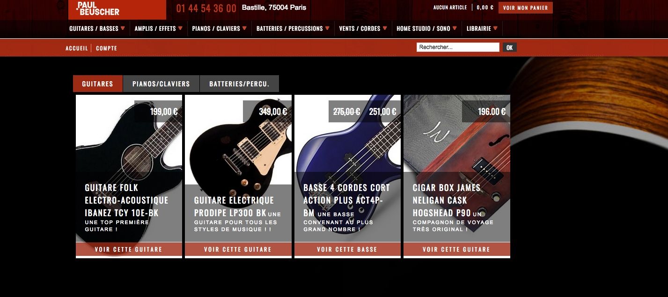Open the Batteries / Percussions menu
This screenshot has height=297, width=668.
click(x=293, y=28)
